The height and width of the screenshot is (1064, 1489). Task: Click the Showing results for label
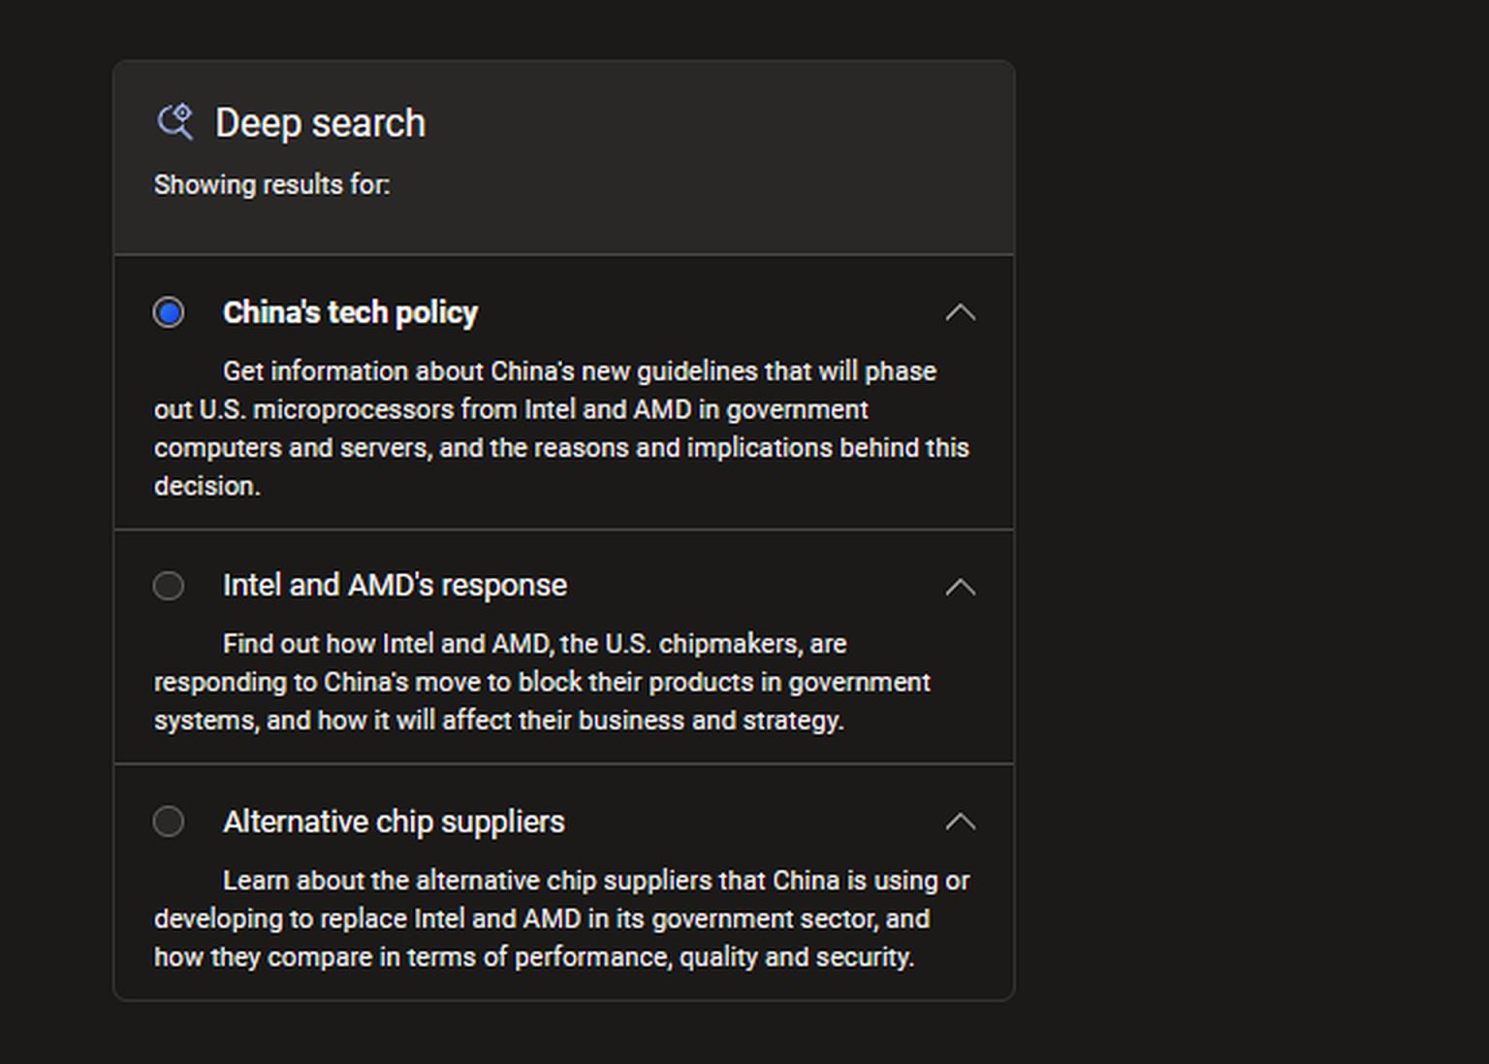coord(272,184)
